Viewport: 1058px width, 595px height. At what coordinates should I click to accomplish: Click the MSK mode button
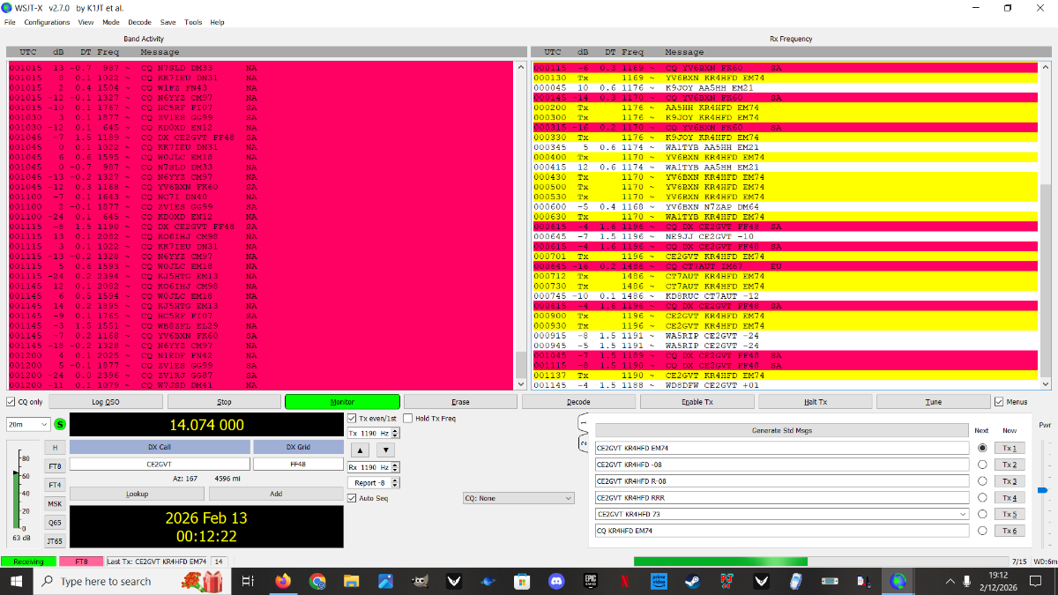point(55,503)
